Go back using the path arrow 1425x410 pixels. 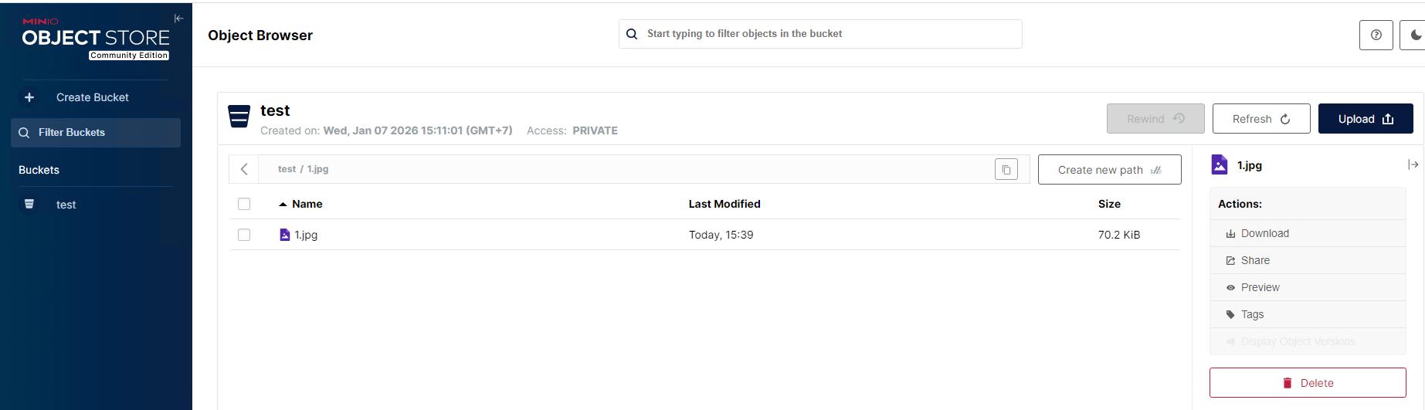tap(244, 169)
